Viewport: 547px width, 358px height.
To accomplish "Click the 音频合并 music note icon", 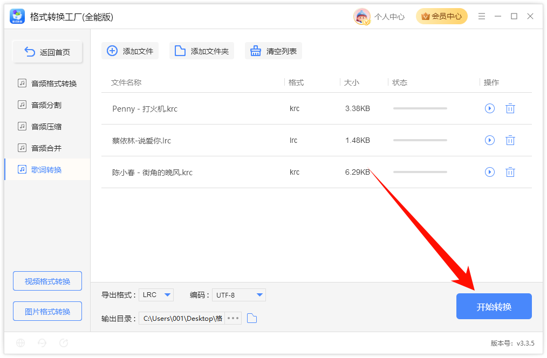I will point(22,148).
